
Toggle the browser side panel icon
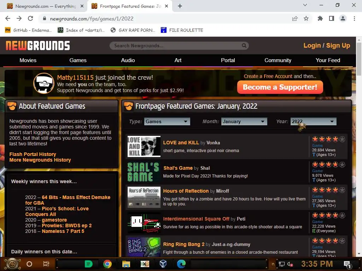coord(332,18)
